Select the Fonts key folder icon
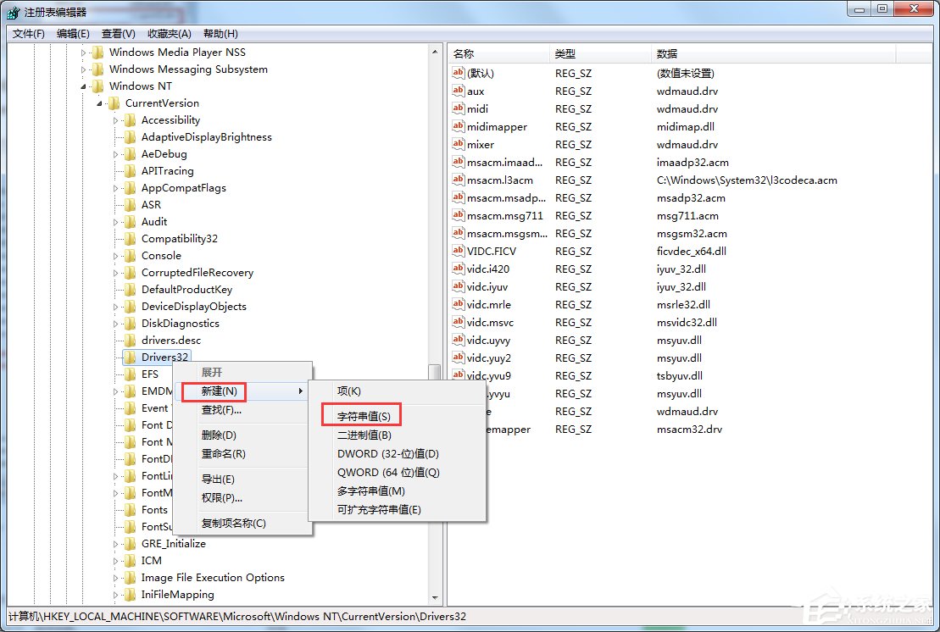Viewport: 940px width, 632px height. 130,509
